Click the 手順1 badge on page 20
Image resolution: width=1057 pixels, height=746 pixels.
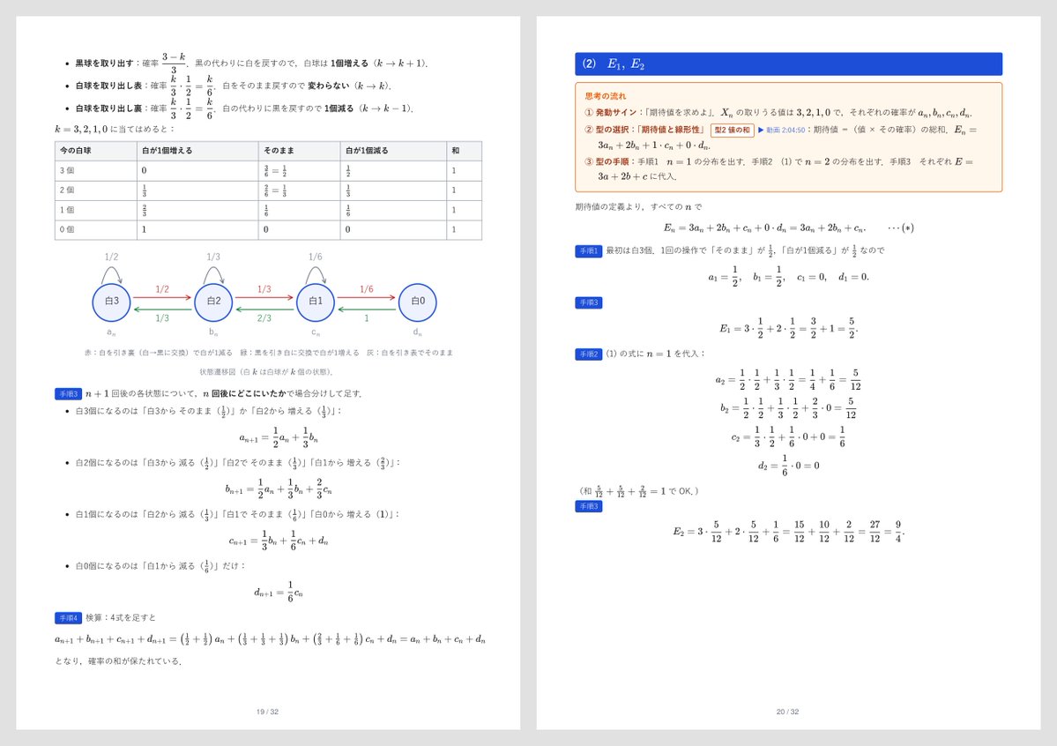click(588, 251)
